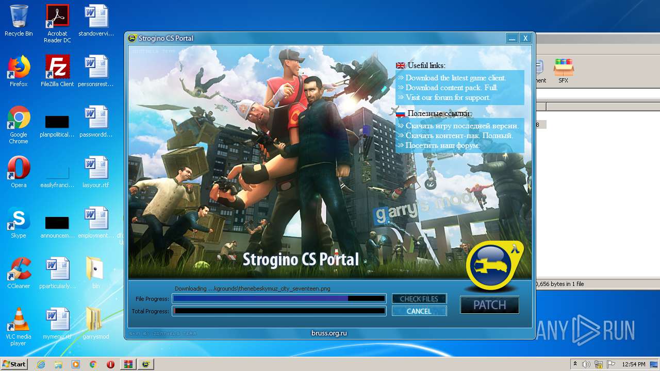
Task: Open the employment… Word document
Action: point(96,223)
